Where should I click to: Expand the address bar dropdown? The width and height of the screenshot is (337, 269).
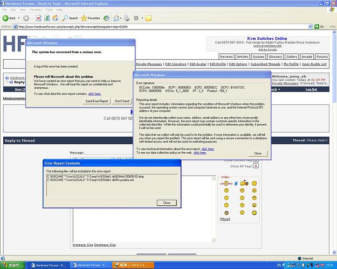pos(310,26)
